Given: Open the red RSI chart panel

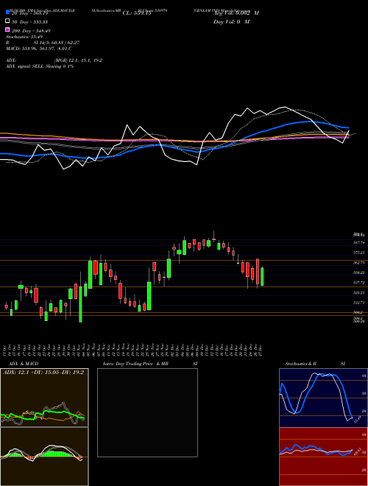Looking at the screenshot, I should click(x=323, y=457).
